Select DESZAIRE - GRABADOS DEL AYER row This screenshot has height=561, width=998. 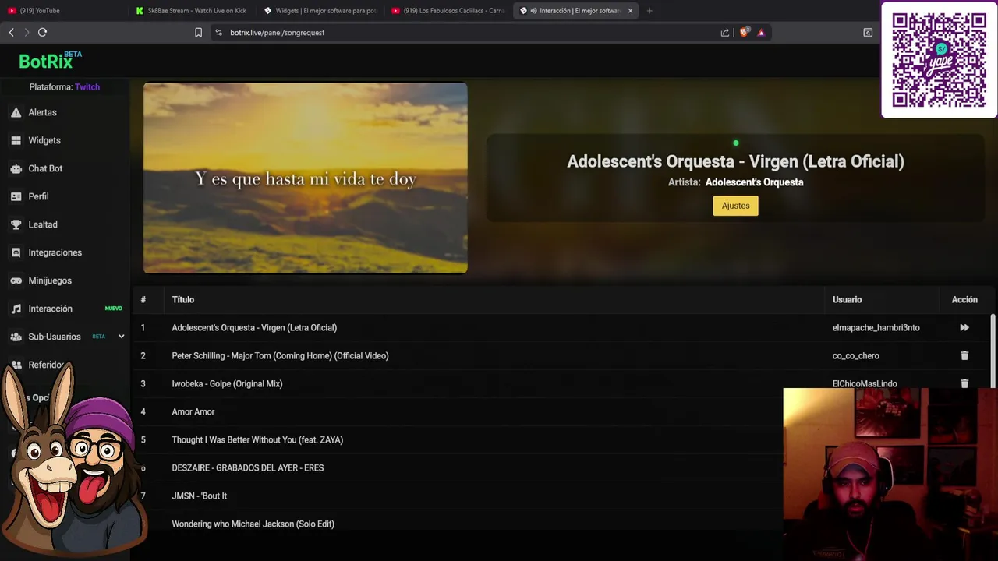(x=458, y=468)
